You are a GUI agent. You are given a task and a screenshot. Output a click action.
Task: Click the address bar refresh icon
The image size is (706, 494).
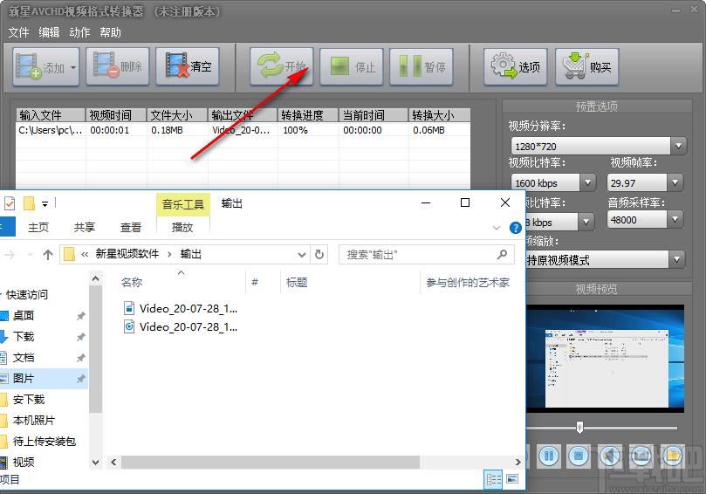click(x=319, y=255)
